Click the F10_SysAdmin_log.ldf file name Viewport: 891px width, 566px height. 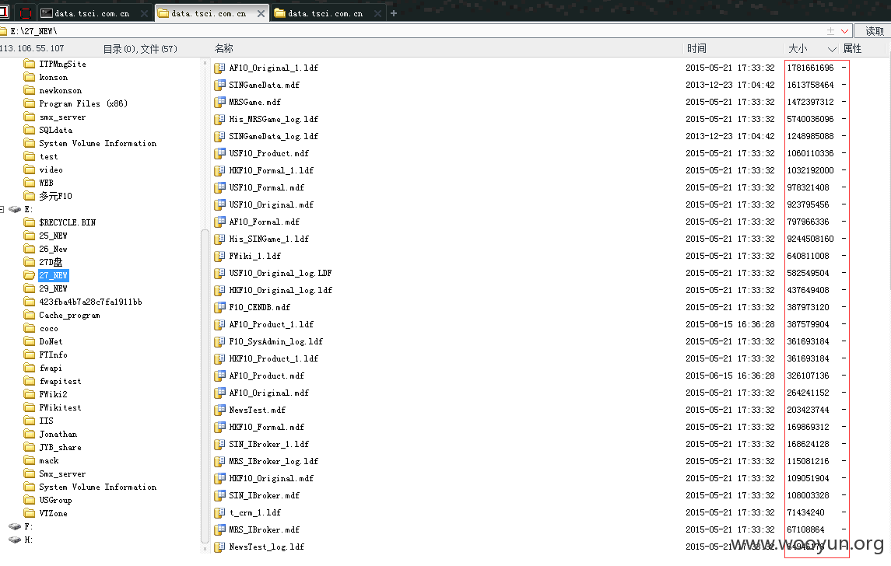point(276,342)
